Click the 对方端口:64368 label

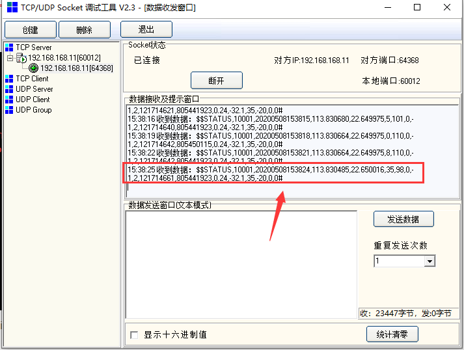390,61
